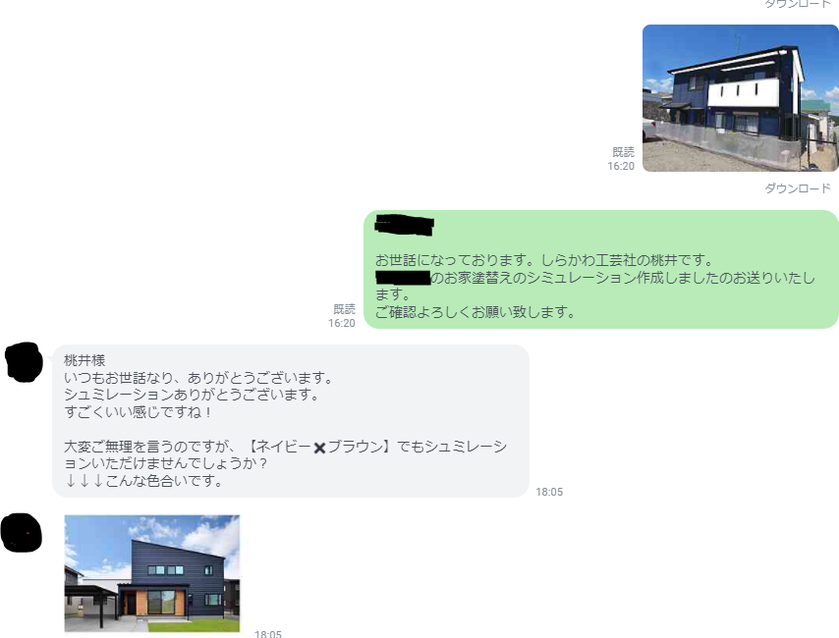839x638 pixels.
Task: Click the 既読 16:20 status beside green message
Action: pyautogui.click(x=342, y=316)
